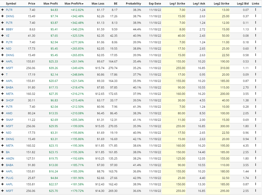Open links menu for BABA +218.47% row
This screenshot has width=264, height=195.
255,87
